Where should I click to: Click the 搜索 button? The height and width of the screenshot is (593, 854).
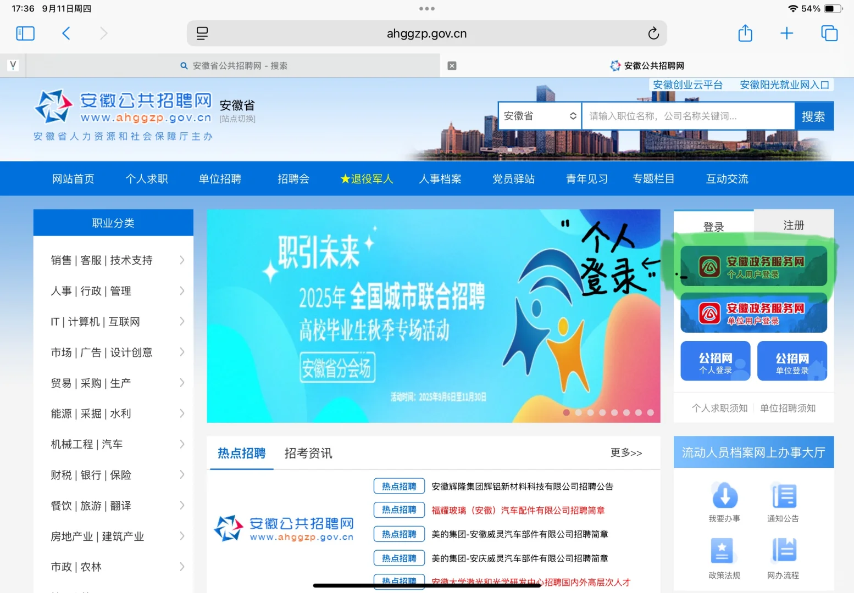[x=814, y=116]
